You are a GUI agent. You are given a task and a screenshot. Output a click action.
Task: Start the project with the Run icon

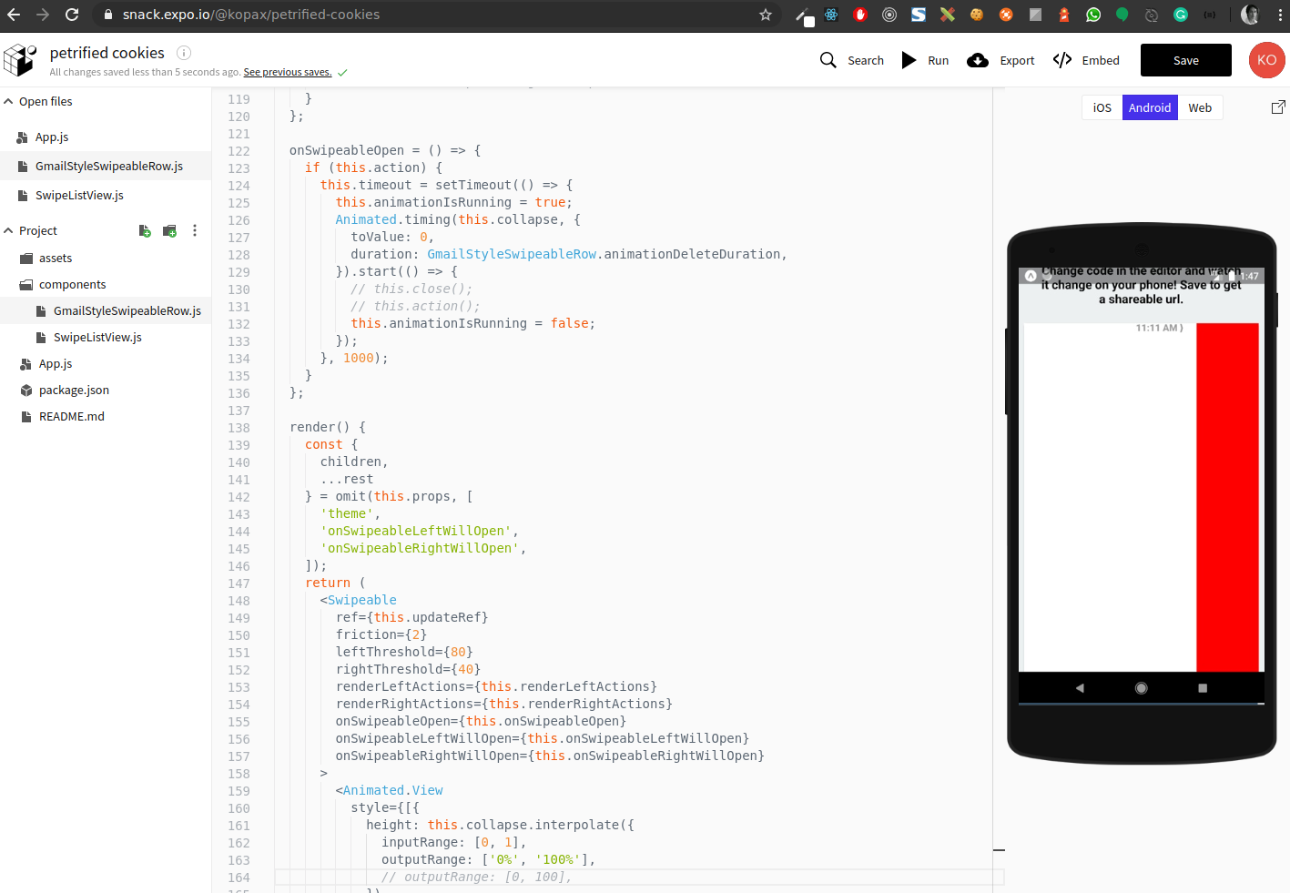909,60
